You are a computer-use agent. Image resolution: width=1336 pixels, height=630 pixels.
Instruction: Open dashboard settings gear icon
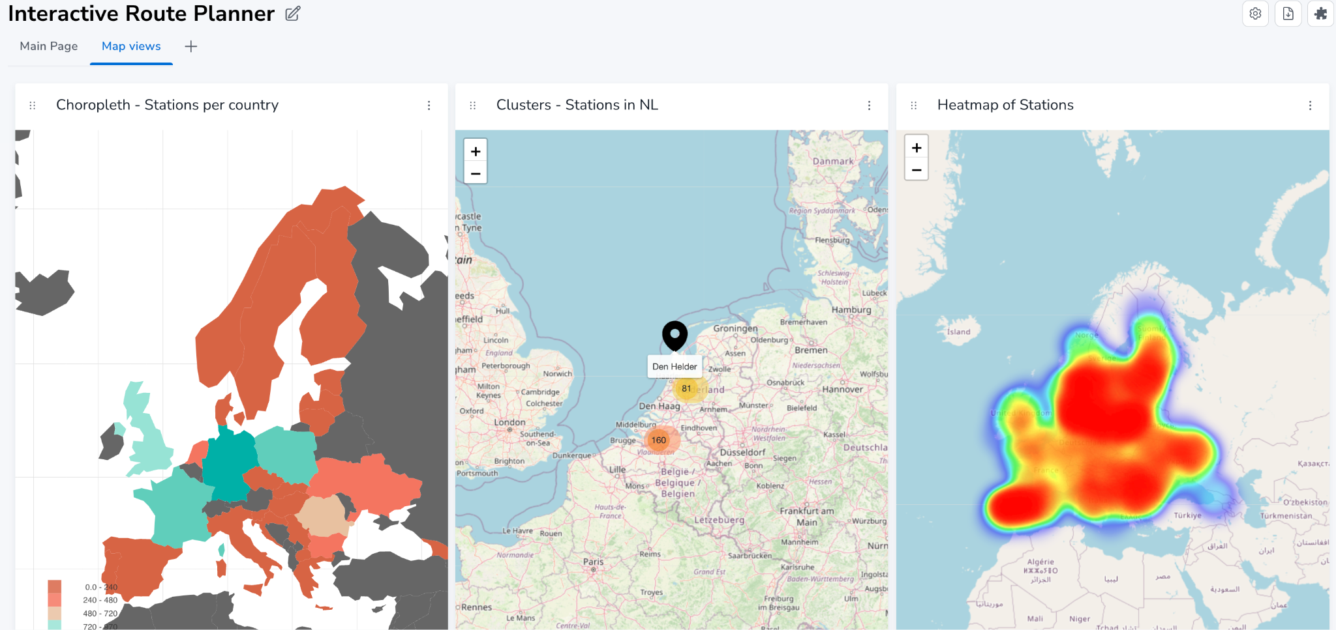pos(1255,14)
